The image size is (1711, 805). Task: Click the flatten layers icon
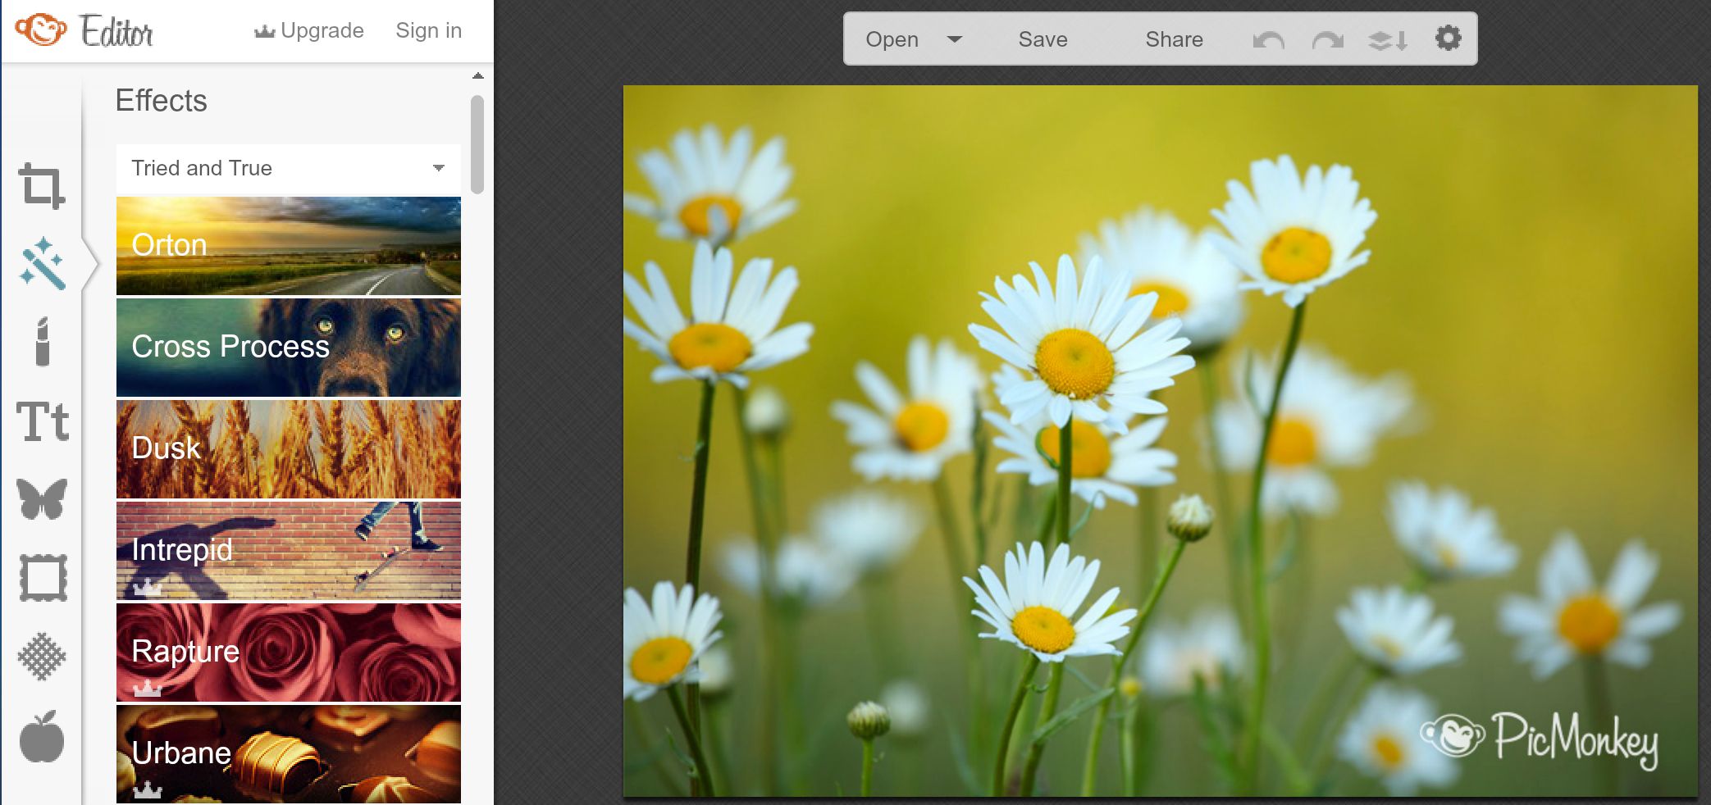(1388, 39)
